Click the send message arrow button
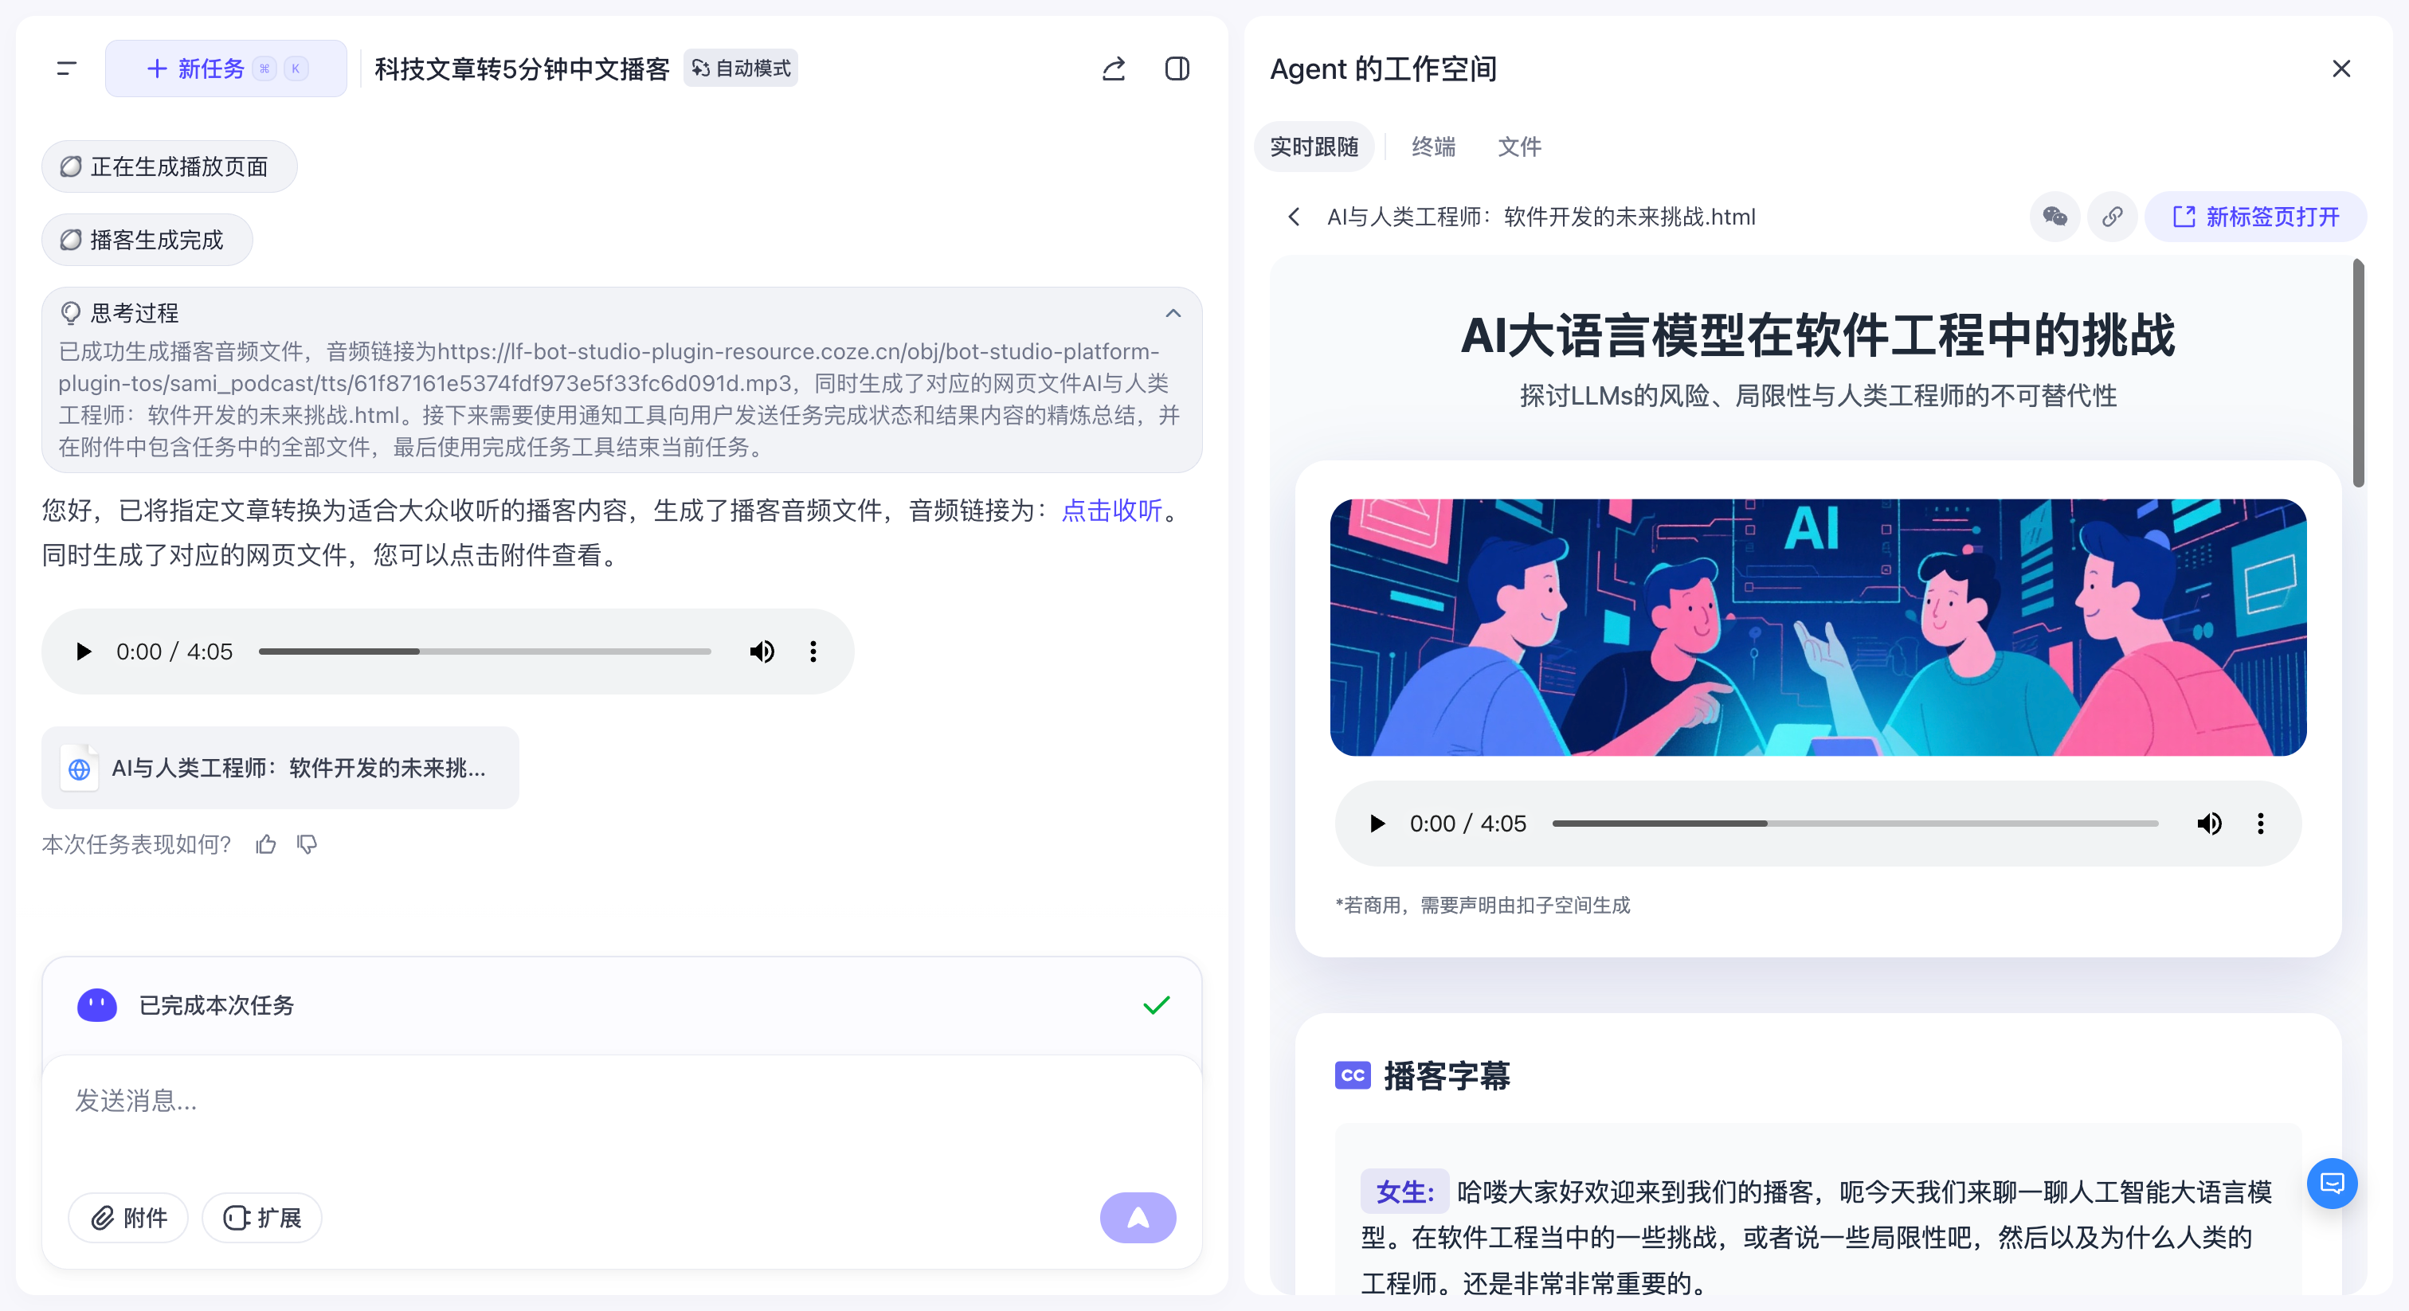This screenshot has height=1311, width=2409. click(x=1137, y=1219)
